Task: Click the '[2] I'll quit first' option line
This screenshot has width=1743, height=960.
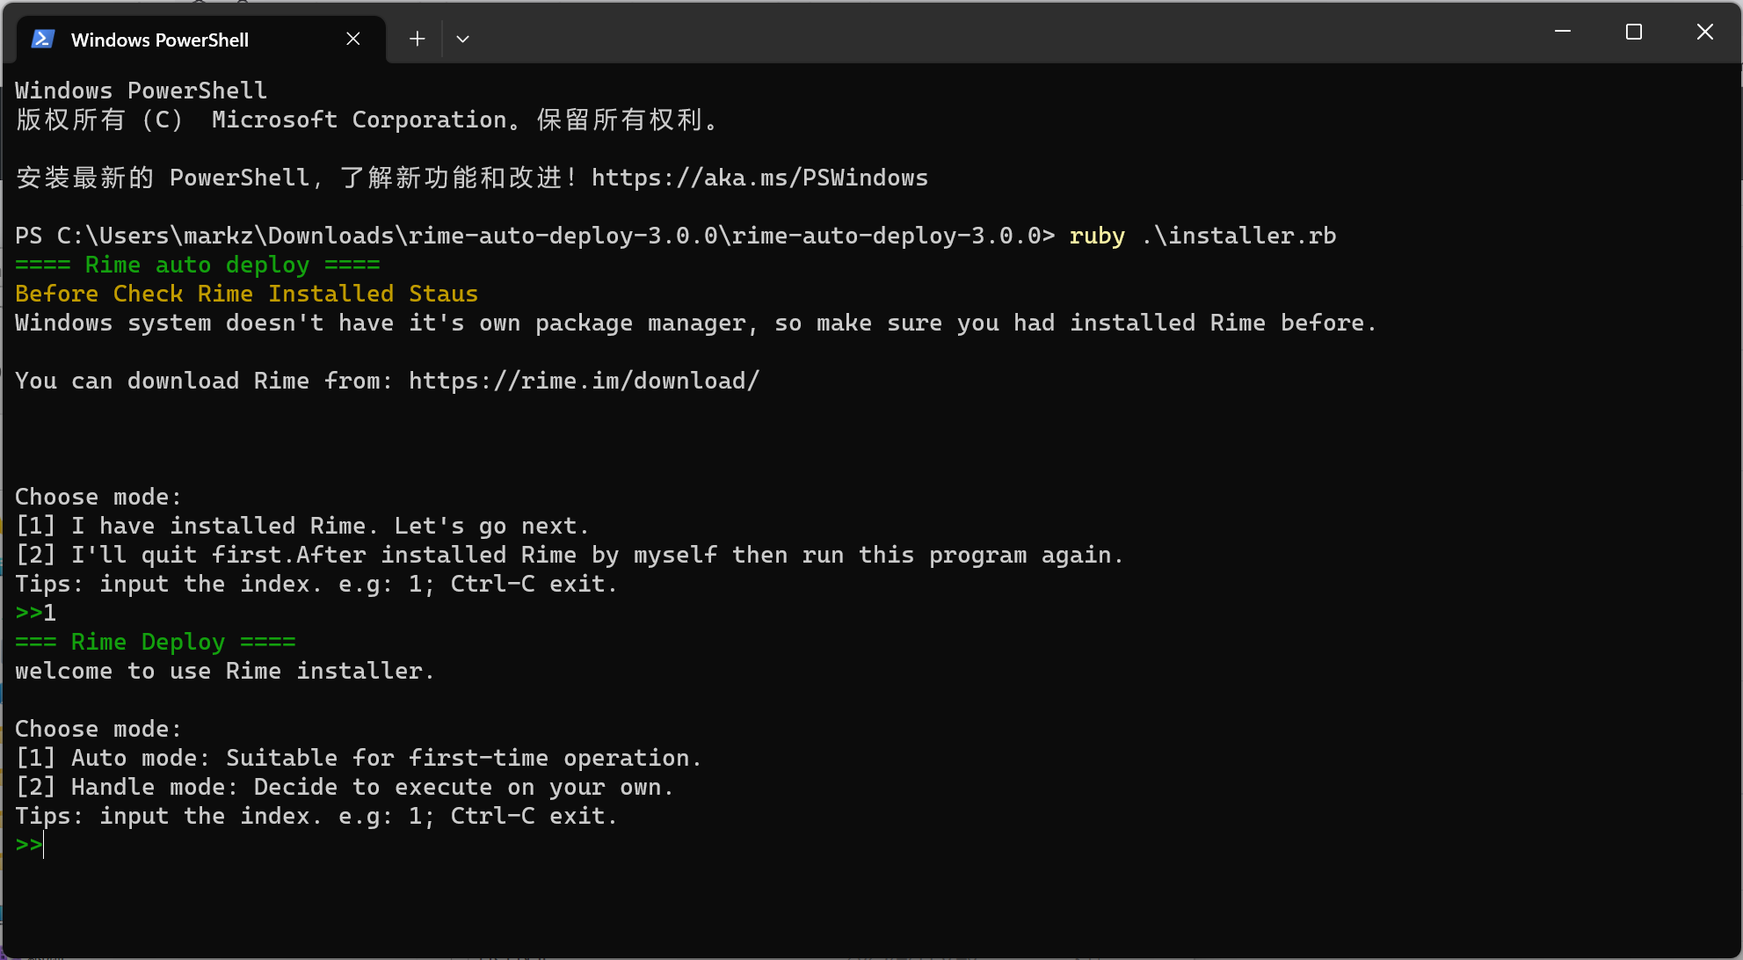Action: (x=570, y=555)
